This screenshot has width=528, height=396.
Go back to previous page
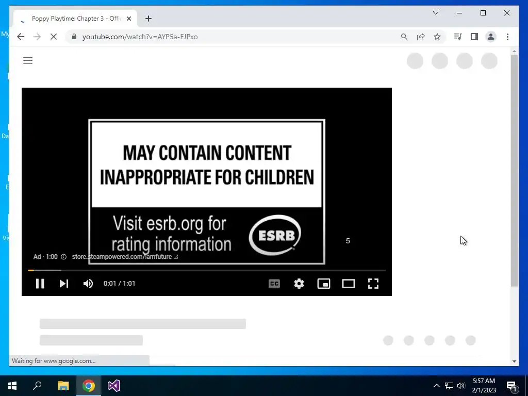click(x=21, y=37)
